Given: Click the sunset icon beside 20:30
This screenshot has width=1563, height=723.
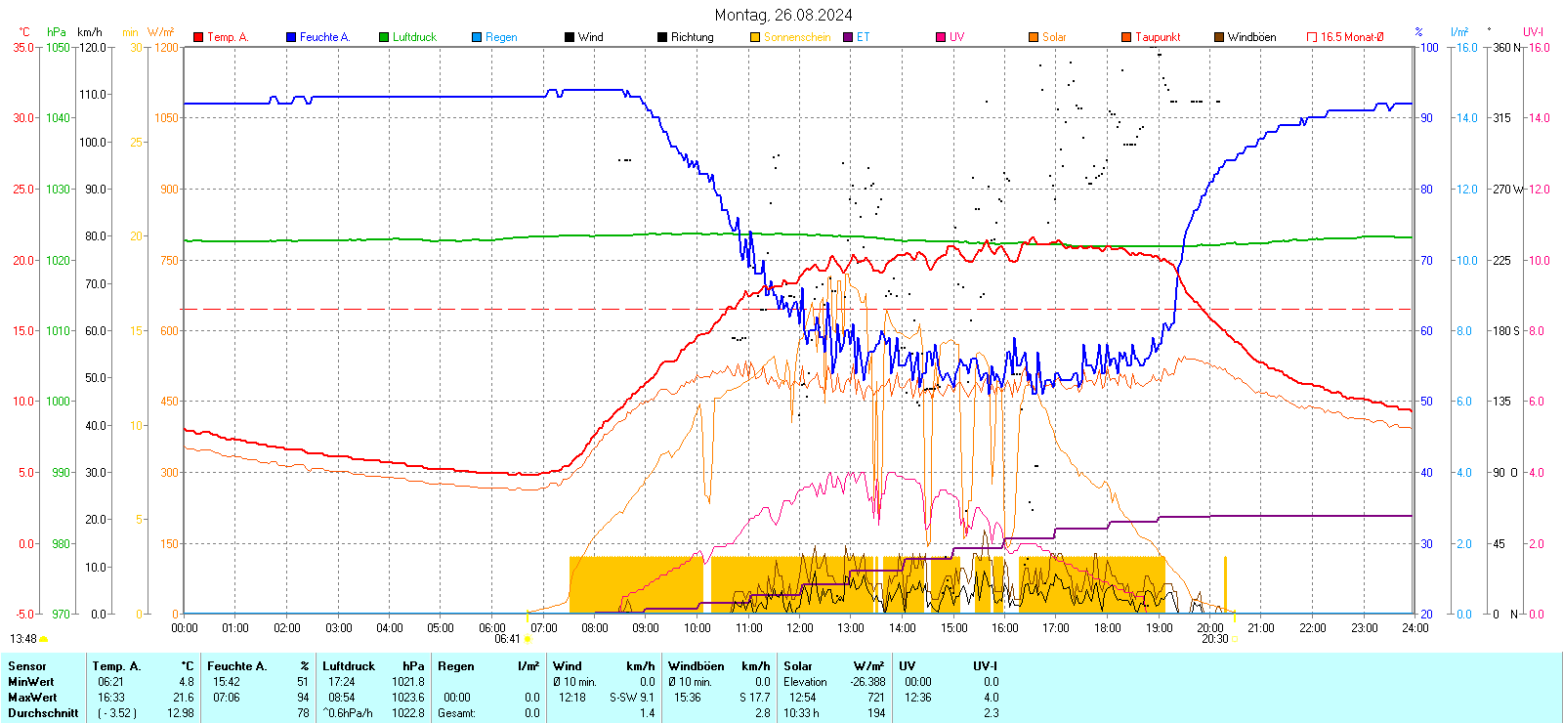Looking at the screenshot, I should 1235,639.
